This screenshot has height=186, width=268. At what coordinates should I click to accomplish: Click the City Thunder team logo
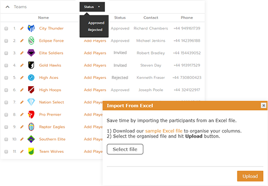[31, 29]
